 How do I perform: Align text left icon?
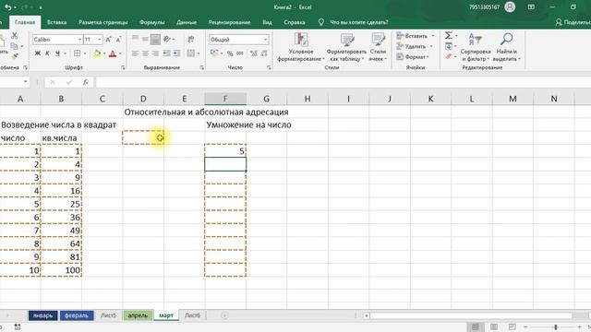(x=136, y=53)
